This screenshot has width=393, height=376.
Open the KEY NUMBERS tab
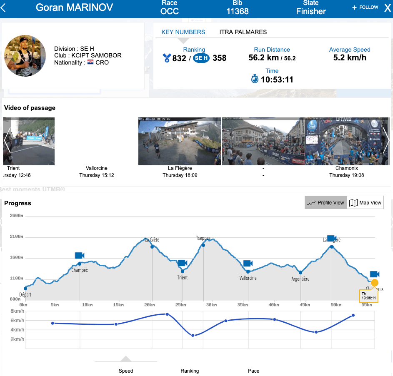point(183,32)
